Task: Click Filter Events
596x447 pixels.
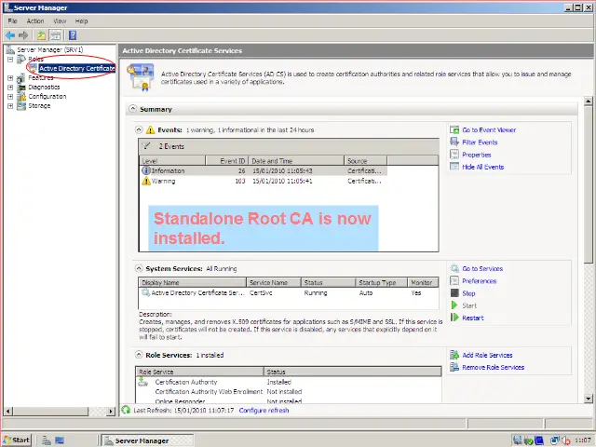Action: (x=480, y=142)
